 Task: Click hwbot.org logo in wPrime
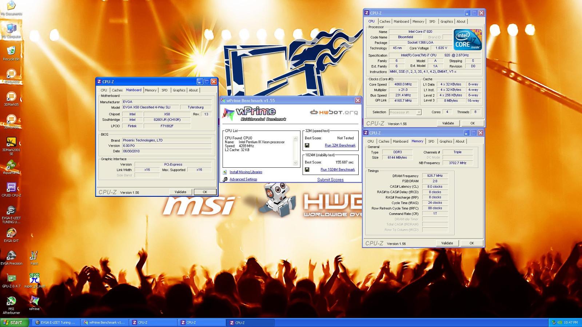tap(334, 112)
